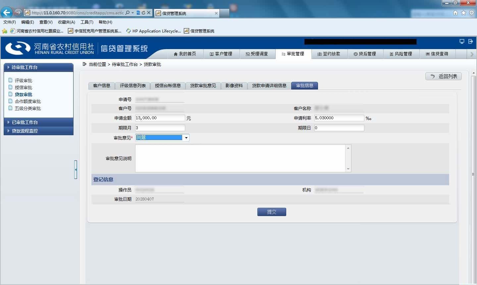Click the logout icon in system header
Image resolution: width=477 pixels, height=285 pixels.
[470, 41]
